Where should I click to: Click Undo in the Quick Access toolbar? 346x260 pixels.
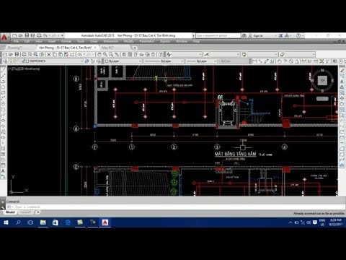pyautogui.click(x=45, y=35)
